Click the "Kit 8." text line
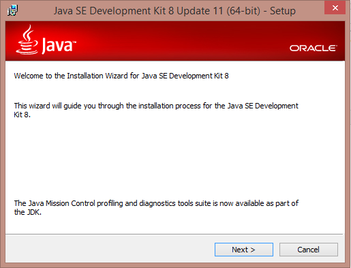Viewport: 351px width, 268px height. pyautogui.click(x=22, y=115)
